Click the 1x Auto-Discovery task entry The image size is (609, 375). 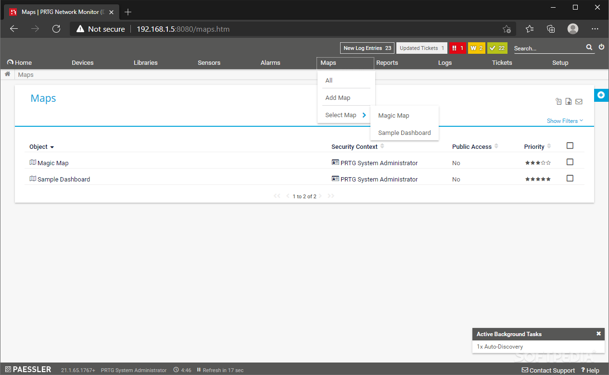coord(500,347)
